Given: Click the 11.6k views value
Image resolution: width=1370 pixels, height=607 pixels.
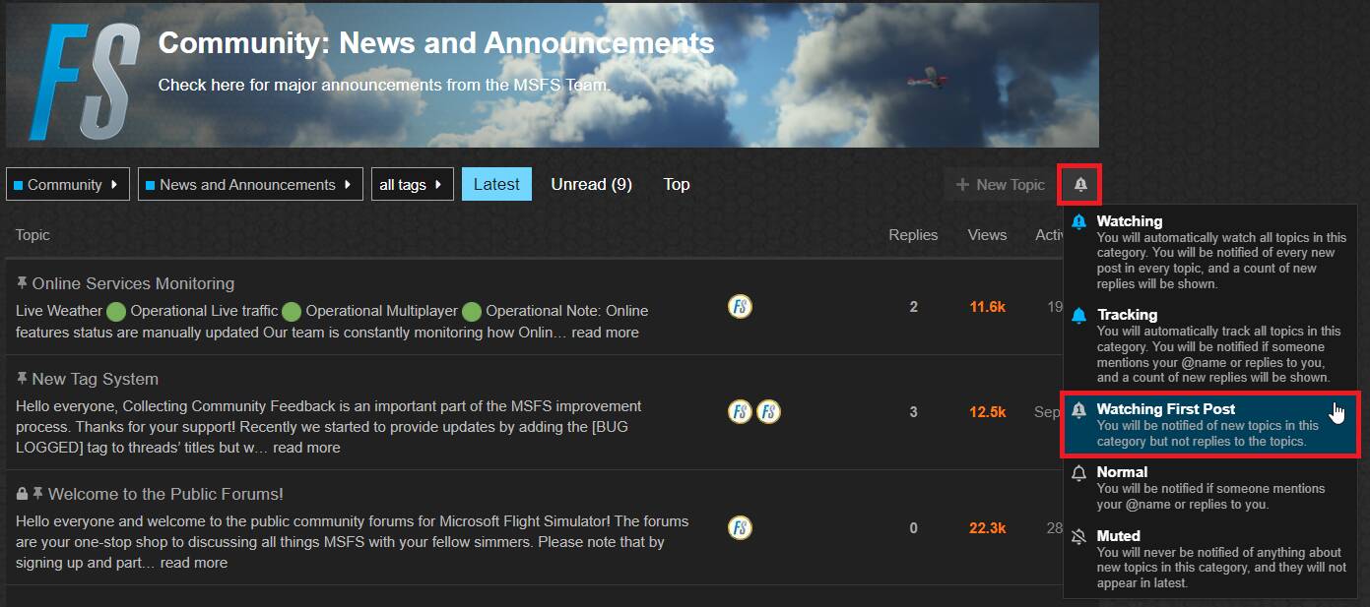Looking at the screenshot, I should [x=987, y=307].
